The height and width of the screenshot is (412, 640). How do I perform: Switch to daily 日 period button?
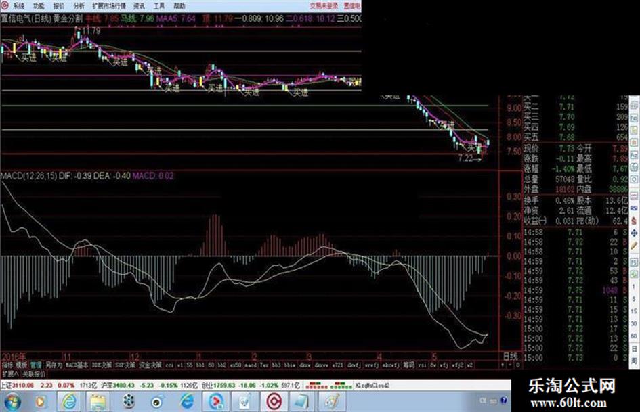coord(635,349)
